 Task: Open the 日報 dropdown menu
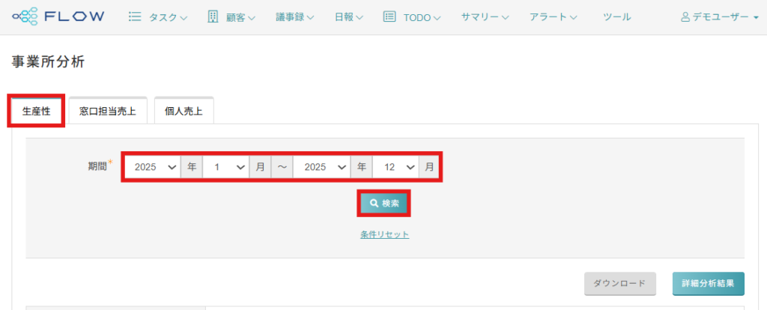pyautogui.click(x=349, y=16)
